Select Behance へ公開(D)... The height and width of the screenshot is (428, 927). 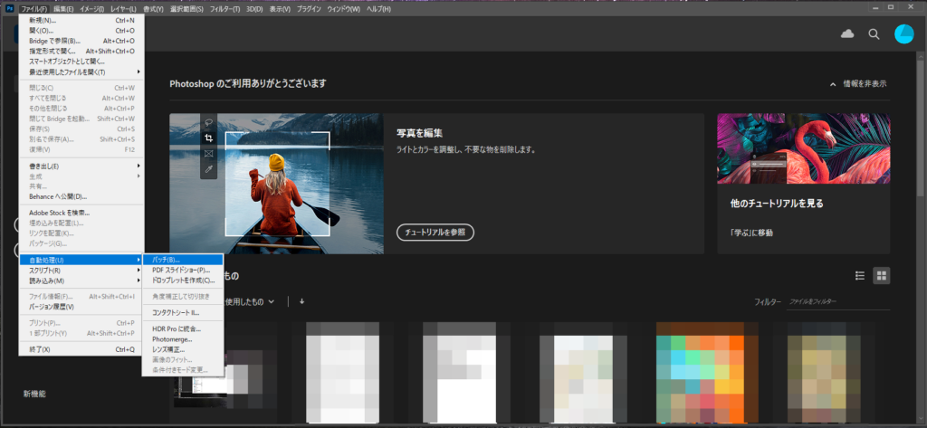81,196
